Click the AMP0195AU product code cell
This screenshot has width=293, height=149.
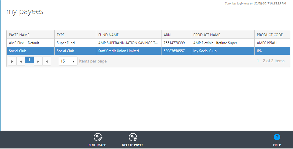tap(272, 43)
